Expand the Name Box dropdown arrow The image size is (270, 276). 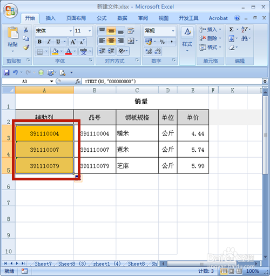[x=52, y=82]
